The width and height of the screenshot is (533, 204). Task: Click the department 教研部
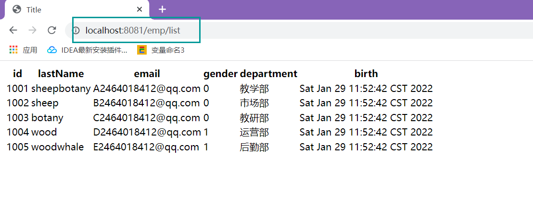click(254, 118)
